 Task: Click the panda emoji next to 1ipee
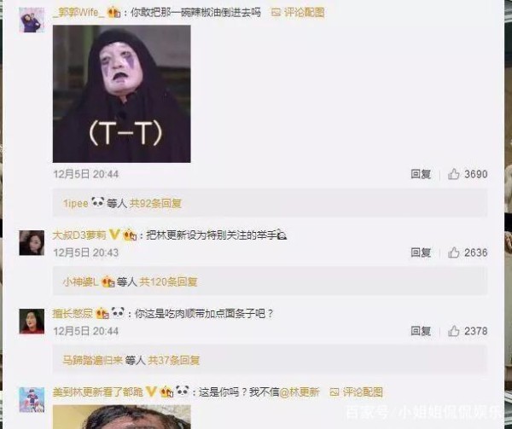coord(97,203)
